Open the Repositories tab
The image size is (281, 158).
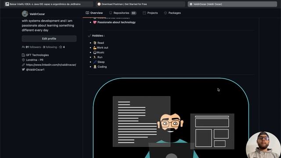coord(123,13)
